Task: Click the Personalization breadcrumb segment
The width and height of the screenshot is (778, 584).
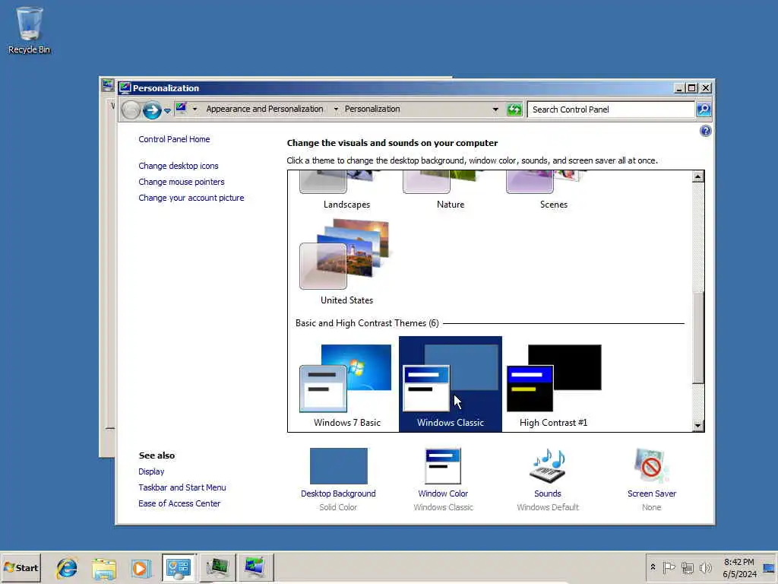Action: click(372, 109)
